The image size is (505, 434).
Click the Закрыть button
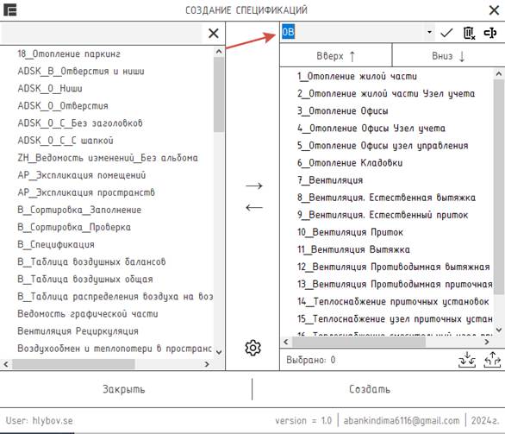(124, 389)
